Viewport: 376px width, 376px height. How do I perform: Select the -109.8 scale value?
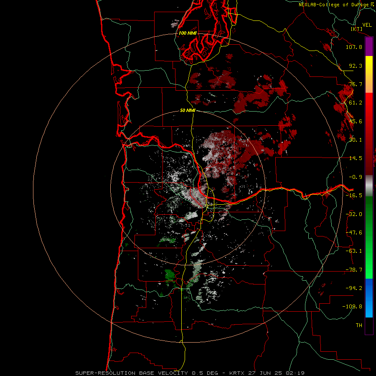pyautogui.click(x=352, y=307)
